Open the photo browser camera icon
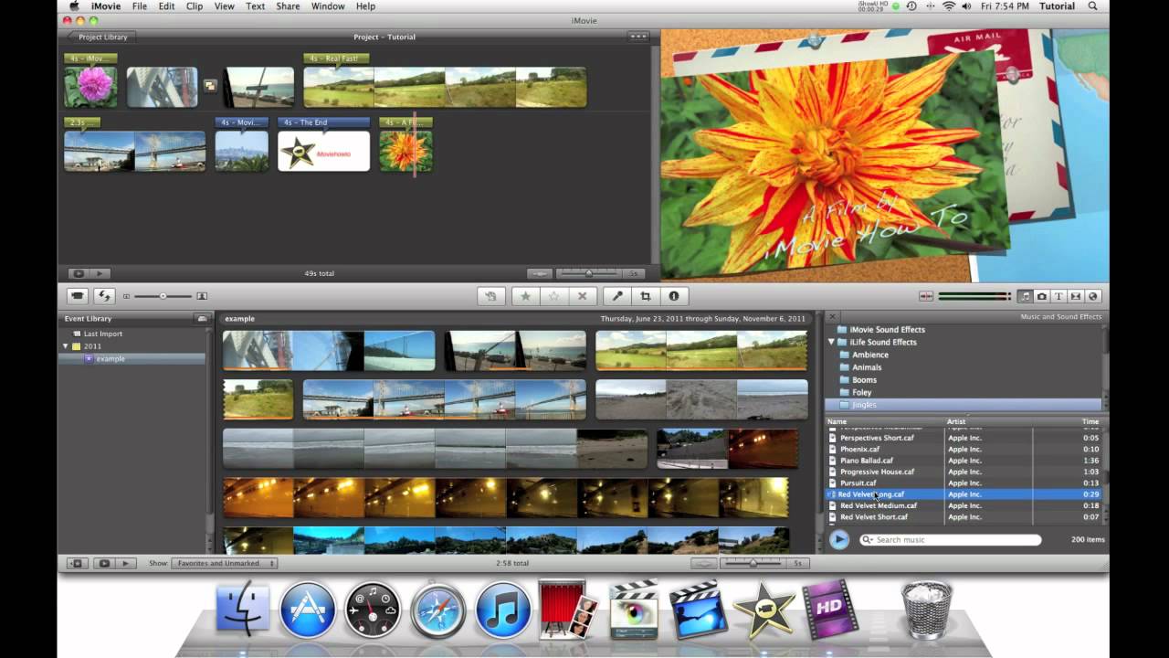The image size is (1169, 658). (x=1042, y=296)
